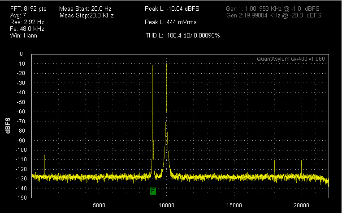Click the -30 value on the dBFS axis
This screenshot has width=342, height=213.
[x=21, y=83]
